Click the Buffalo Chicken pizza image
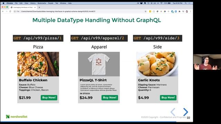The width and height of the screenshot is (221, 124). click(38, 64)
